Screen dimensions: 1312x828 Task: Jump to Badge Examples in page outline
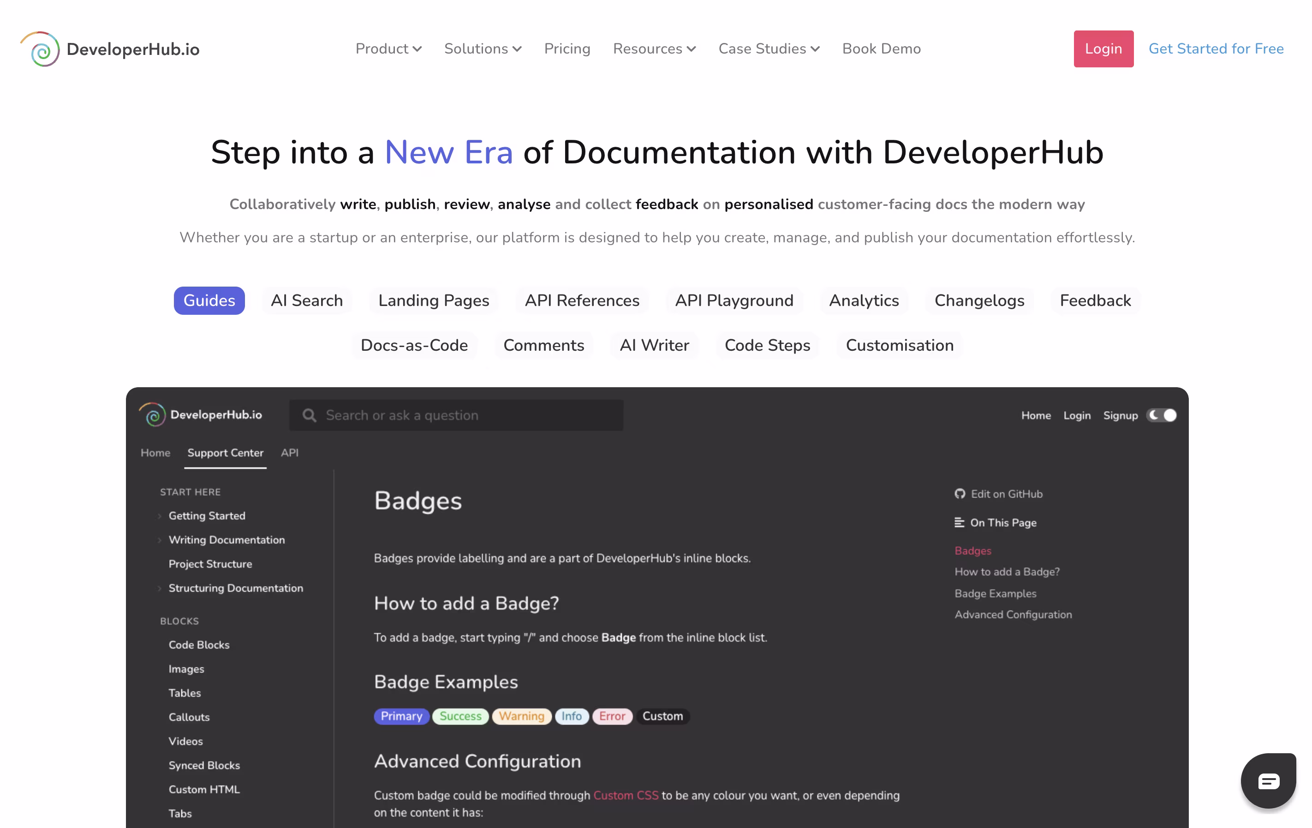click(x=995, y=594)
